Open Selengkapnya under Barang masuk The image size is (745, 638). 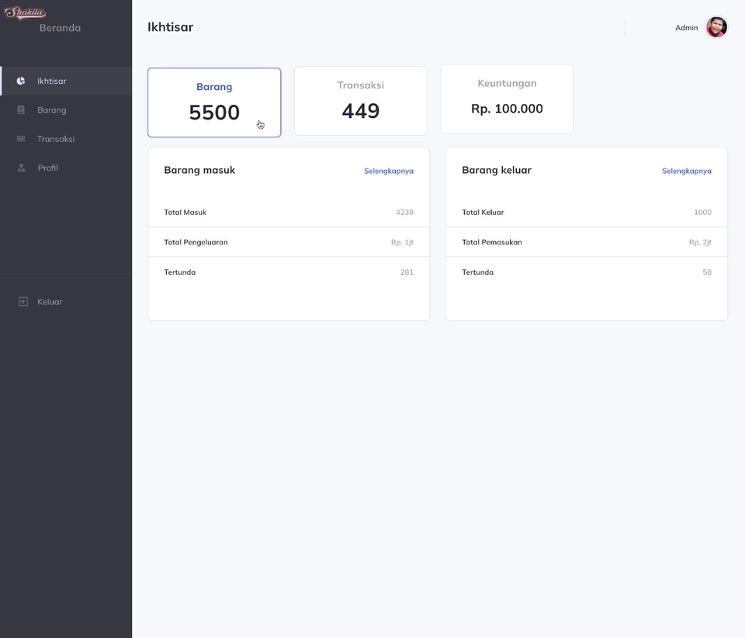point(389,170)
